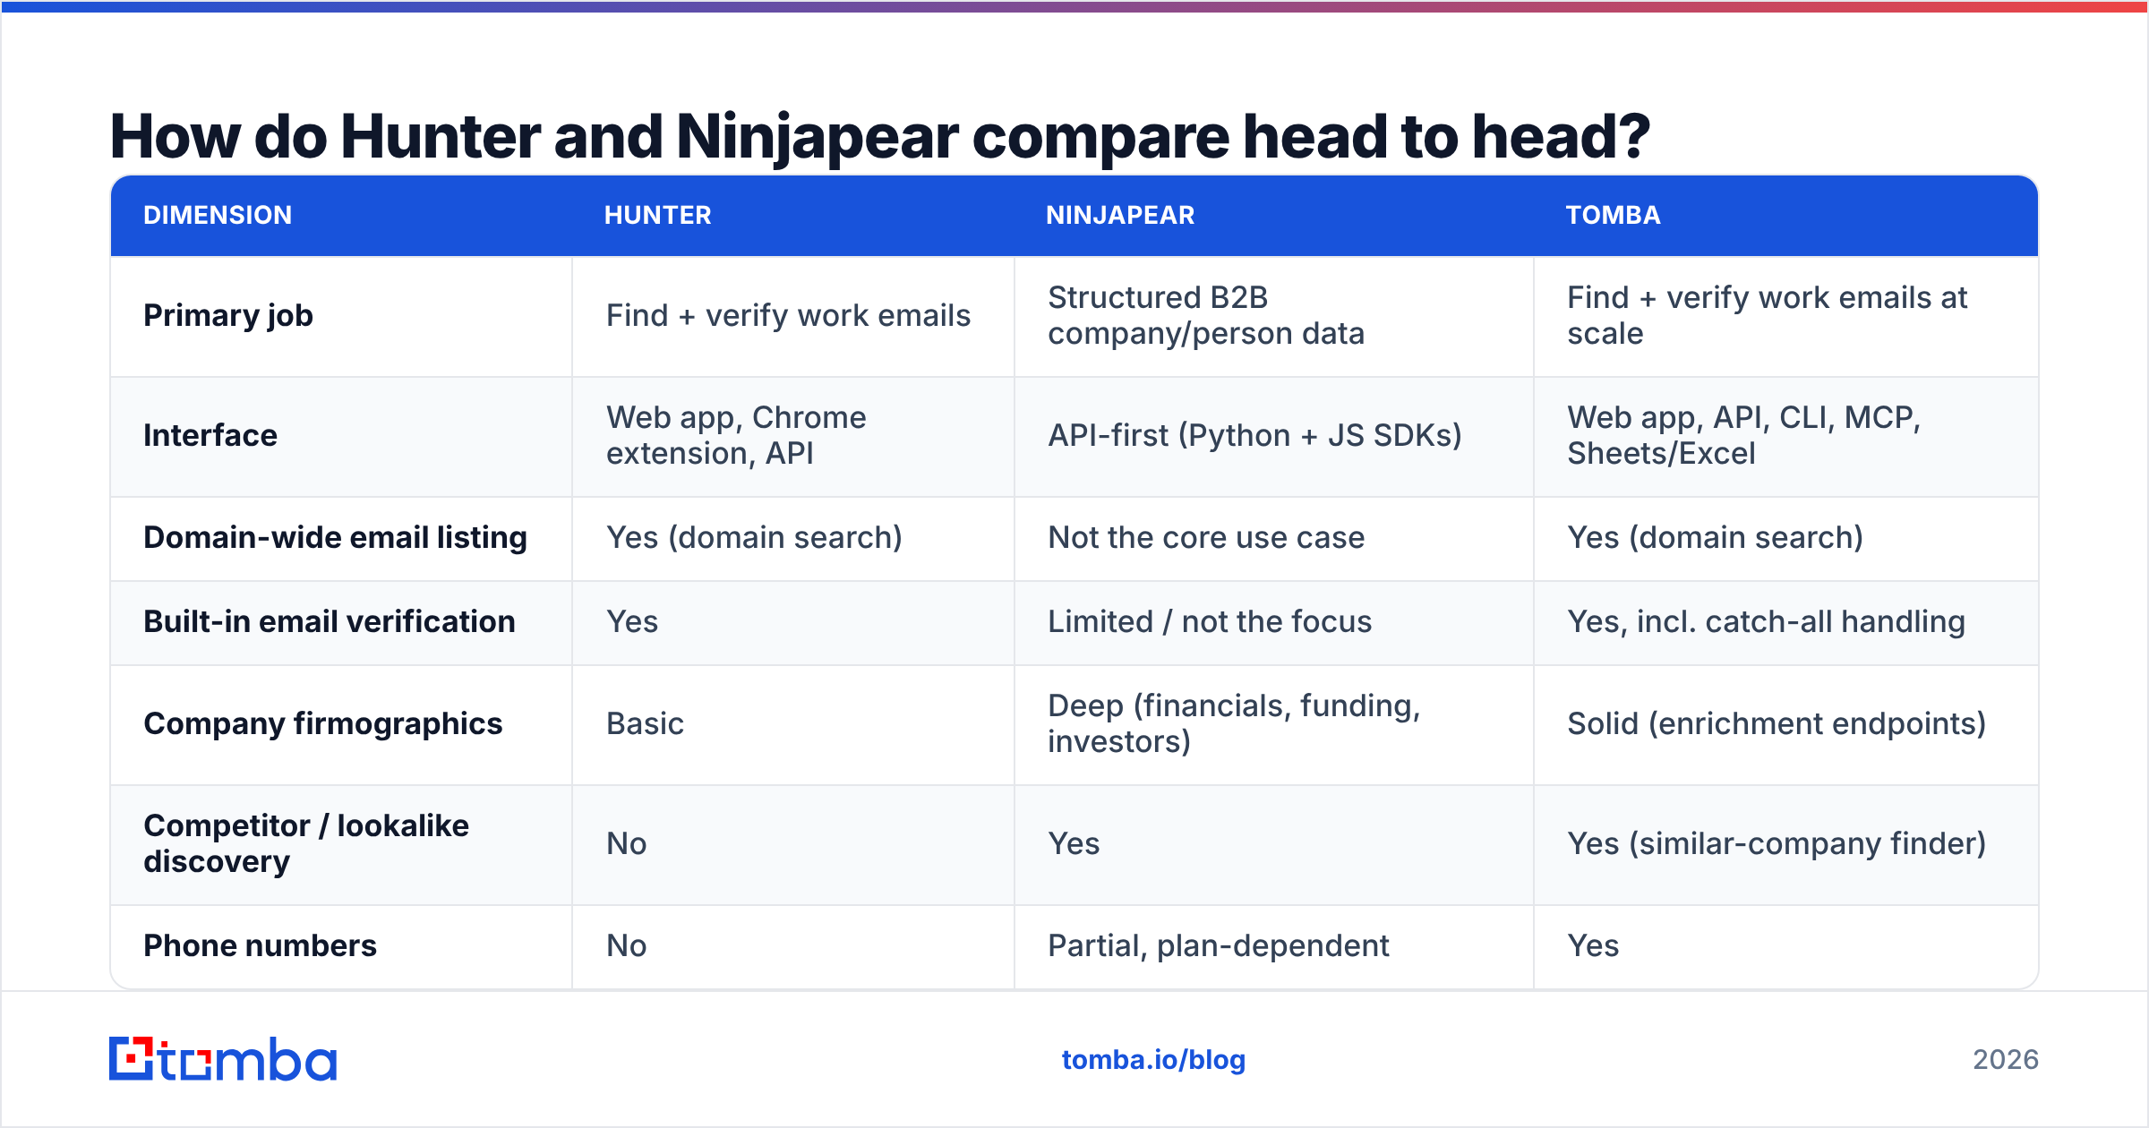Click the 2026 year label
The image size is (2149, 1128).
[x=2006, y=1060]
